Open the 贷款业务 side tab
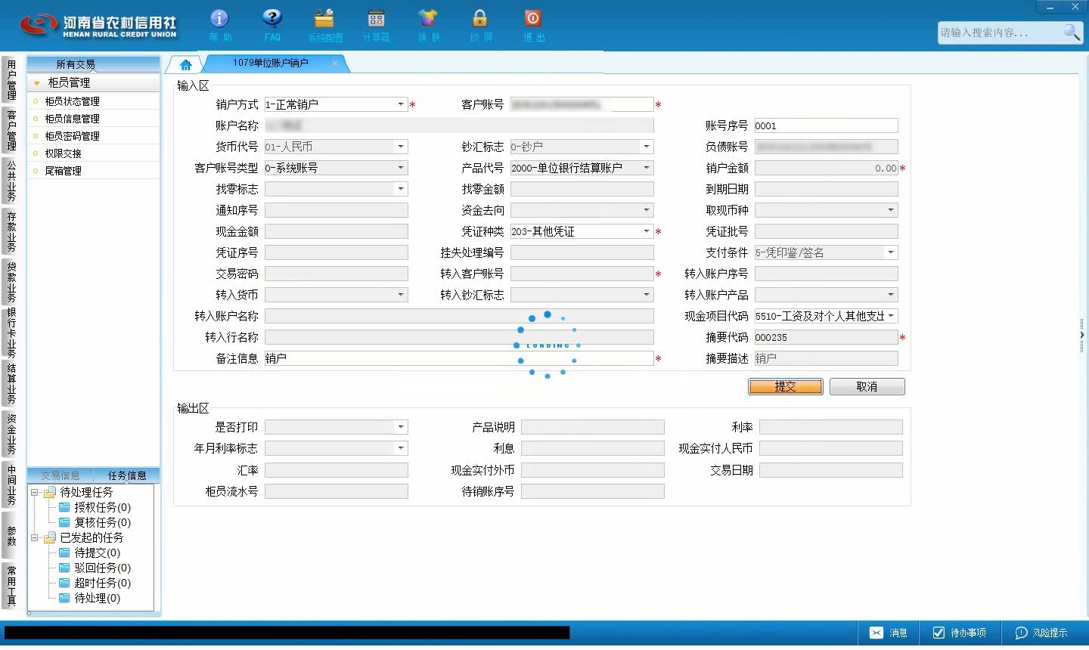Viewport: 1089px width, 650px height. pos(11,282)
